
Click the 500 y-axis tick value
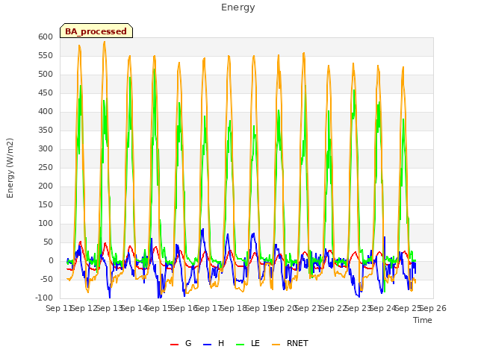[x=46, y=75]
